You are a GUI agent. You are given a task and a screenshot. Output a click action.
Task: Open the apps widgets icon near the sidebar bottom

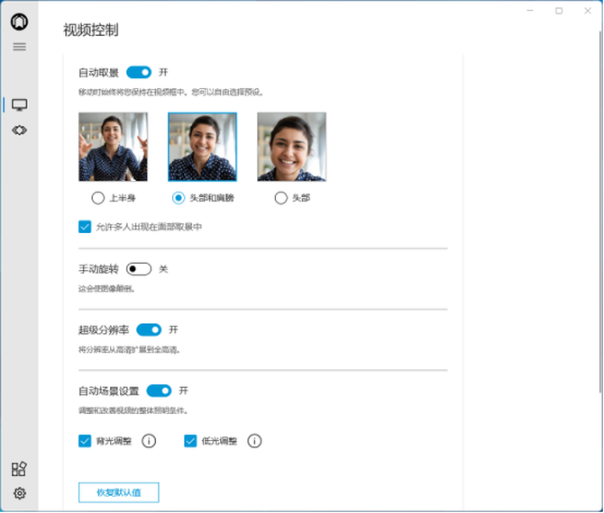[x=19, y=469]
